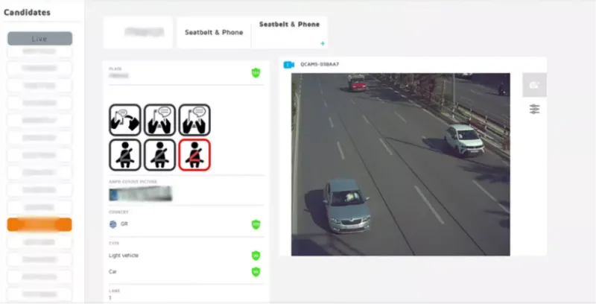The height and width of the screenshot is (304, 596).
Task: Add a tab with the plus icon
Action: pyautogui.click(x=323, y=43)
